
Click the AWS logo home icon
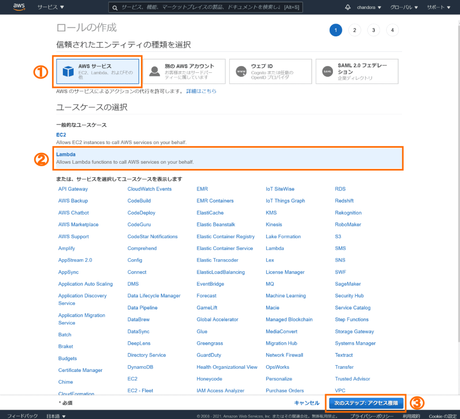pos(19,7)
